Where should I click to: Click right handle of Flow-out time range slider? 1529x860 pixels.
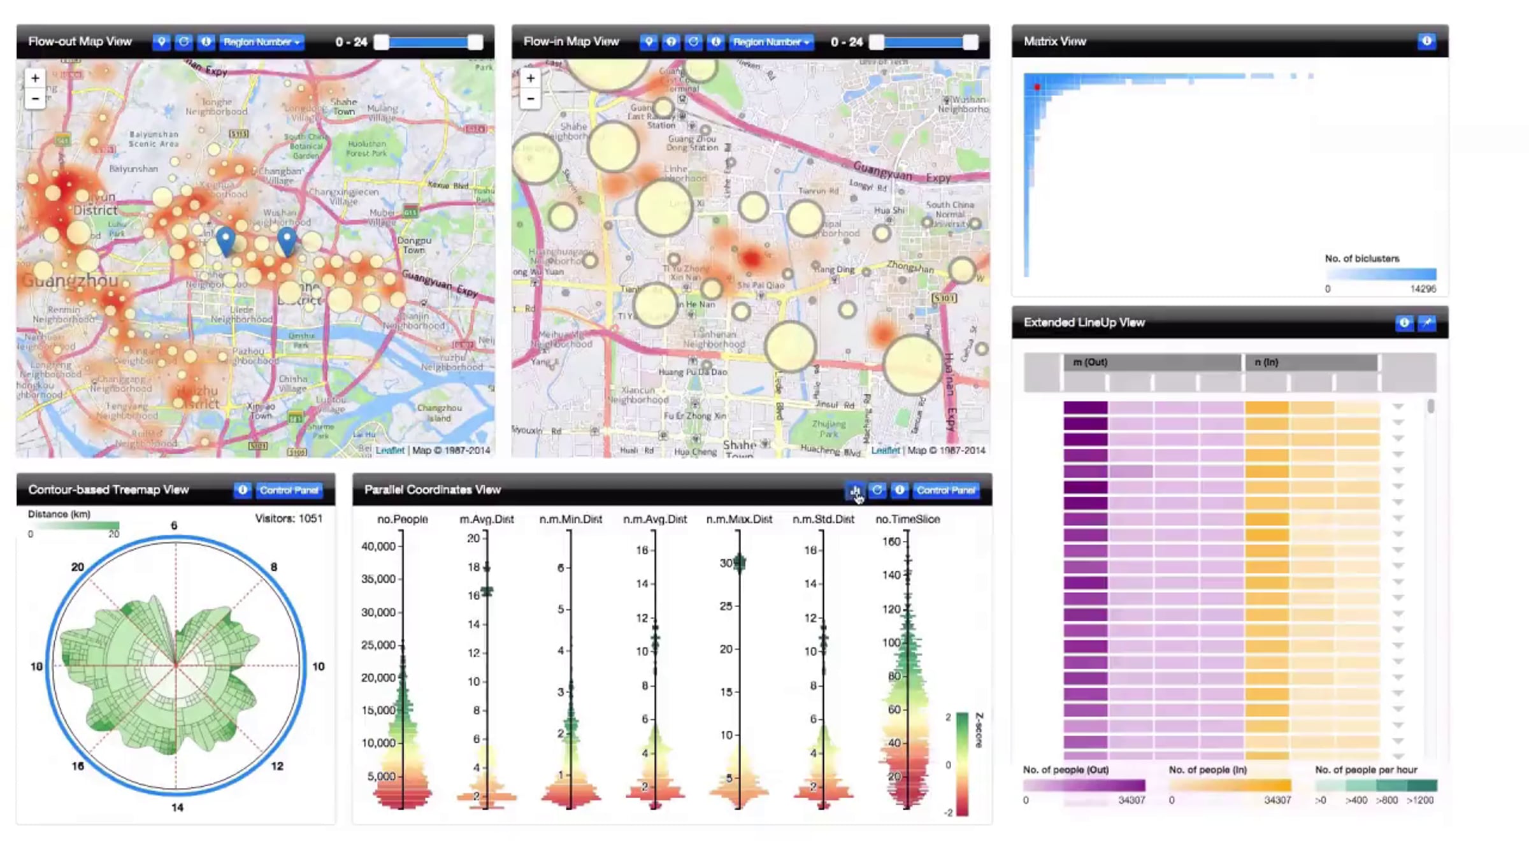click(475, 42)
